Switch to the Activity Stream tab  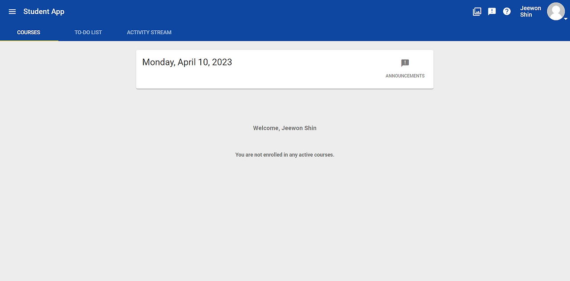coord(149,32)
